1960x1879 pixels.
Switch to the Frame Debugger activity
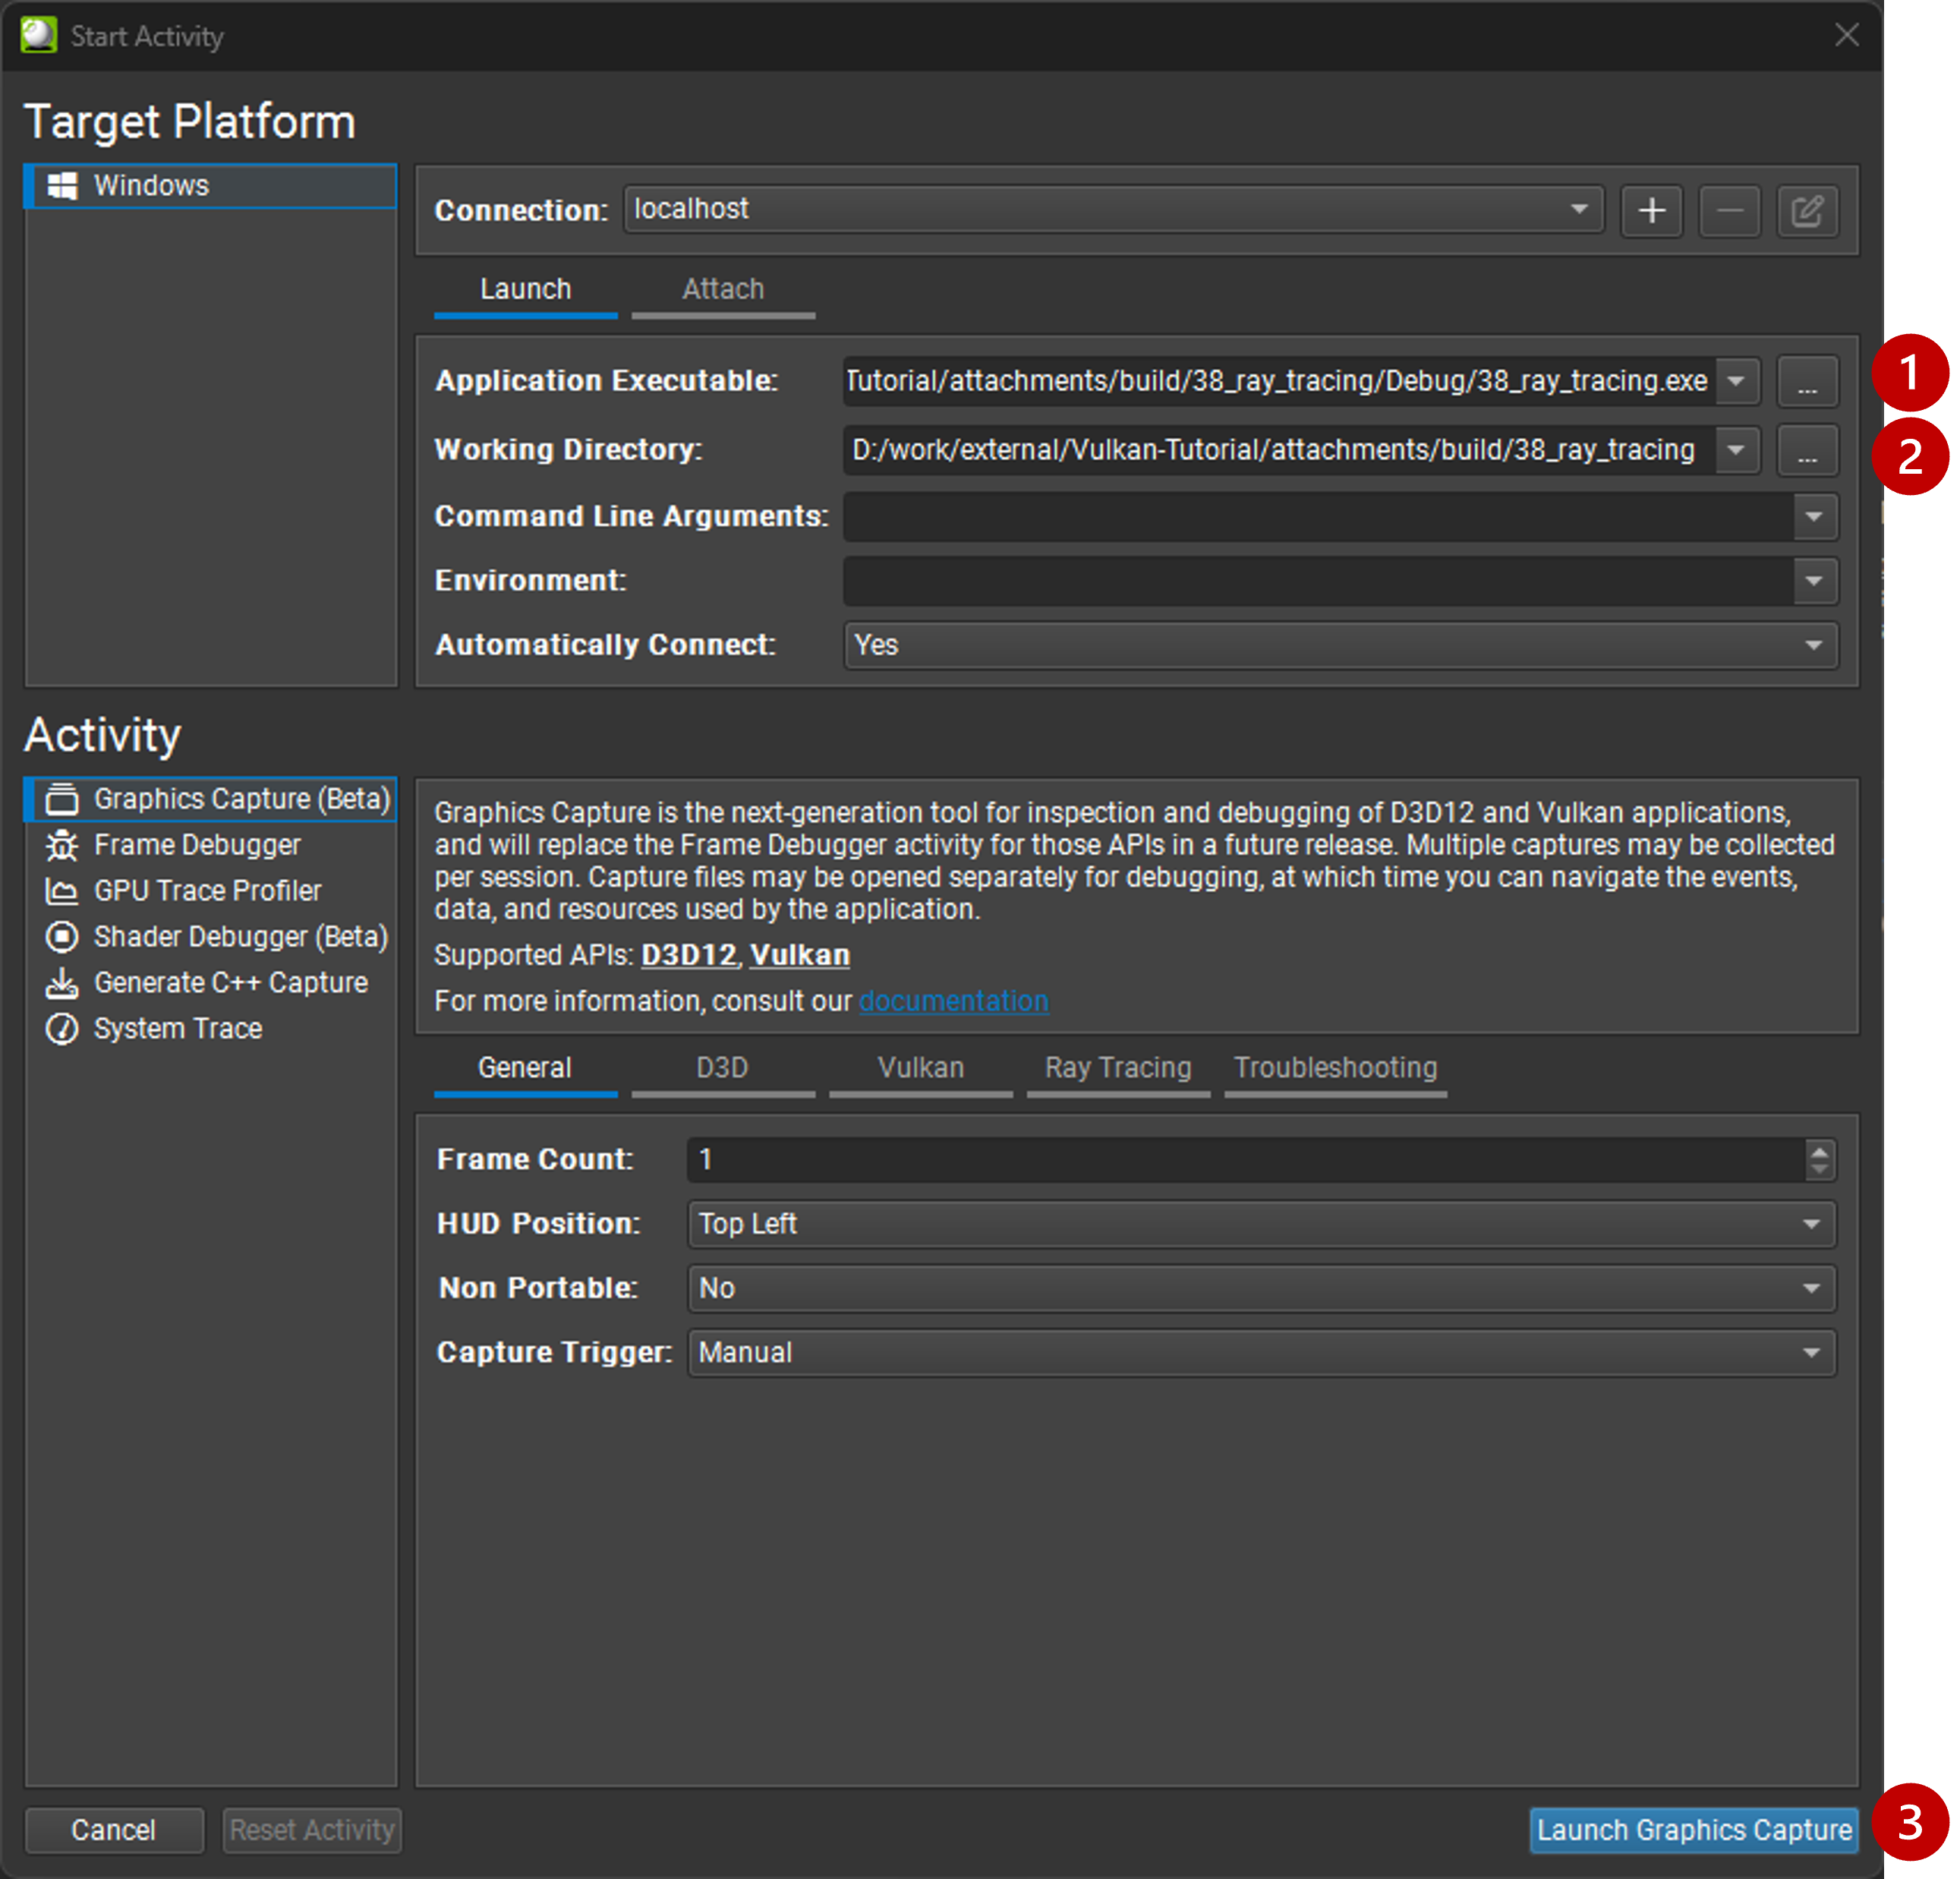(197, 844)
